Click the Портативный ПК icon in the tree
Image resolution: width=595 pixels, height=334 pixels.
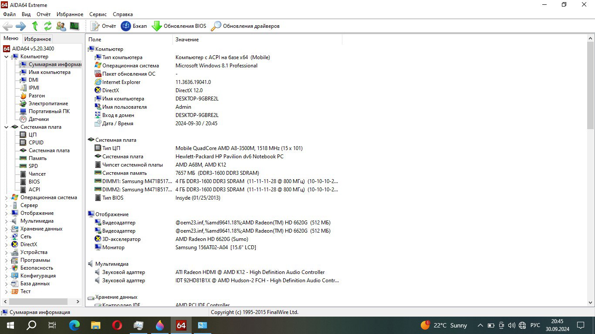[23, 111]
